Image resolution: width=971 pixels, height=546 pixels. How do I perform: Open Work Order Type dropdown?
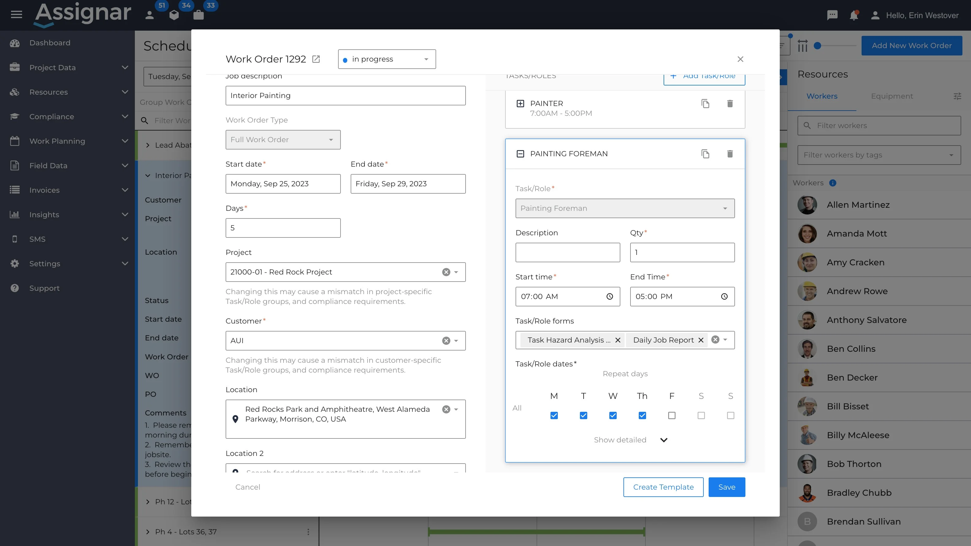pyautogui.click(x=283, y=140)
